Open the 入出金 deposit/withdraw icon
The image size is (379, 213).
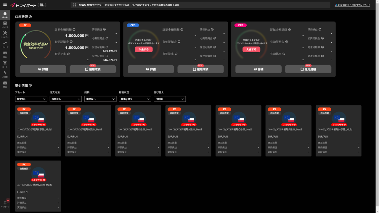tap(5, 74)
